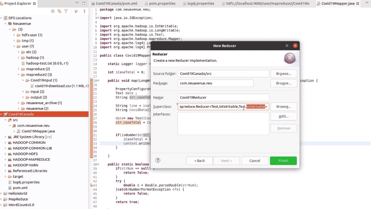Click the Finish button
Screen dimensions: 371x209
pos(283,161)
